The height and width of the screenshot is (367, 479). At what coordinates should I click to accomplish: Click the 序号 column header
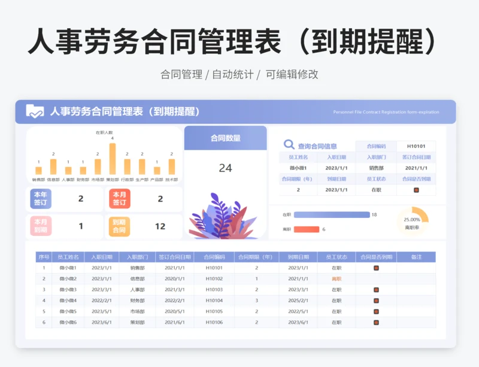(44, 257)
